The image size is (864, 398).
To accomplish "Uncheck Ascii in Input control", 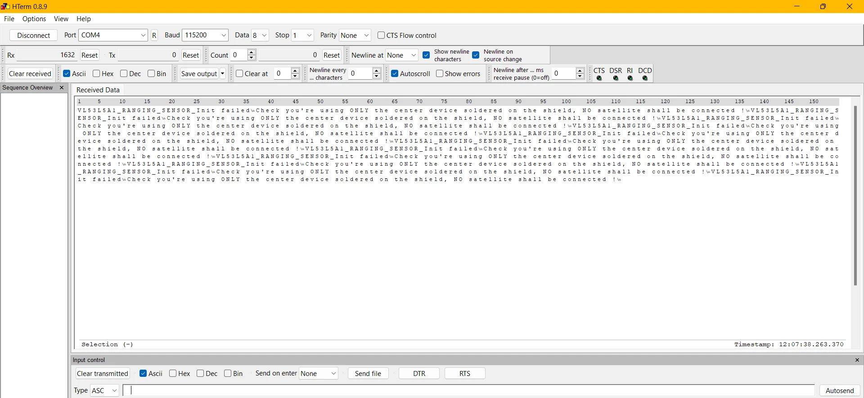I will click(143, 373).
